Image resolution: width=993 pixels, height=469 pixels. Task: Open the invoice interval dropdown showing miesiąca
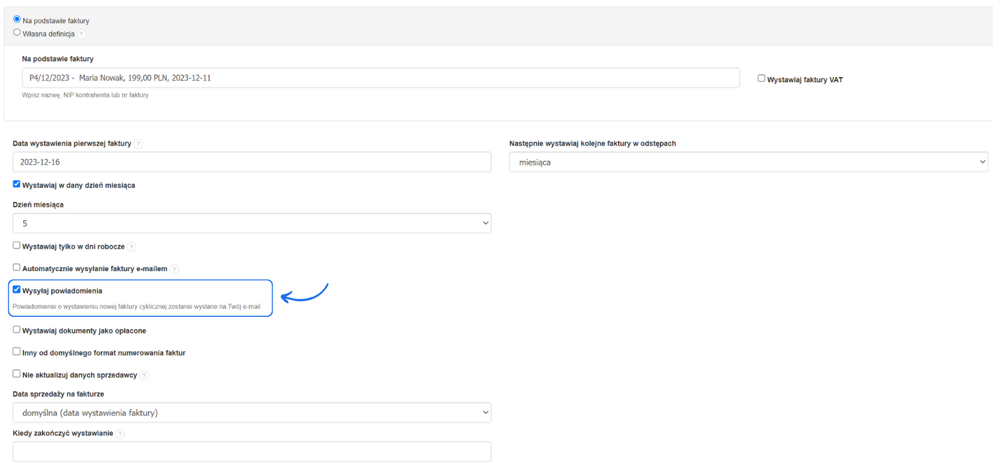click(748, 162)
